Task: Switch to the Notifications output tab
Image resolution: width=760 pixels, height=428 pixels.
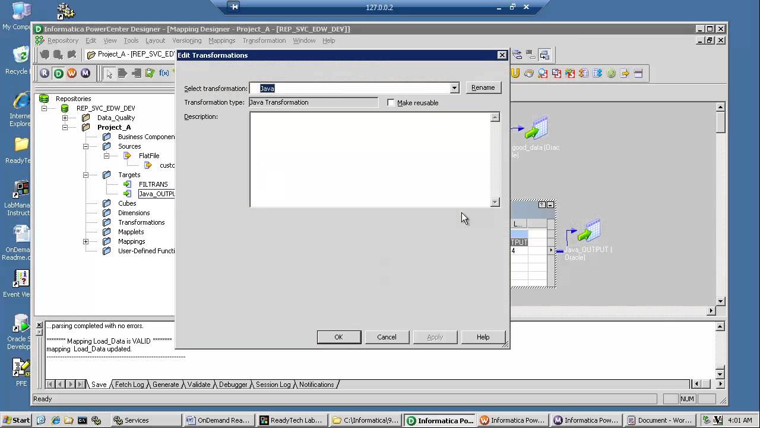Action: [316, 385]
